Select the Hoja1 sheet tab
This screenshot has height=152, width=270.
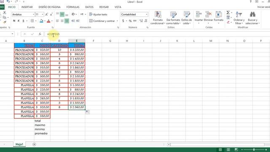(x=19, y=144)
